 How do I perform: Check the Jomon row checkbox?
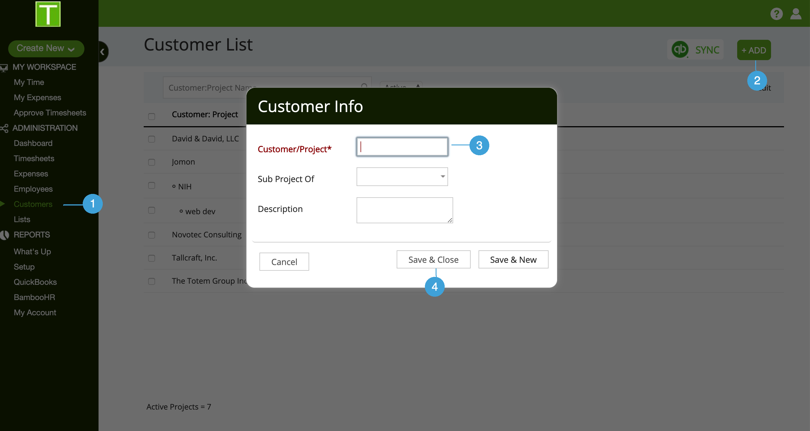(152, 162)
